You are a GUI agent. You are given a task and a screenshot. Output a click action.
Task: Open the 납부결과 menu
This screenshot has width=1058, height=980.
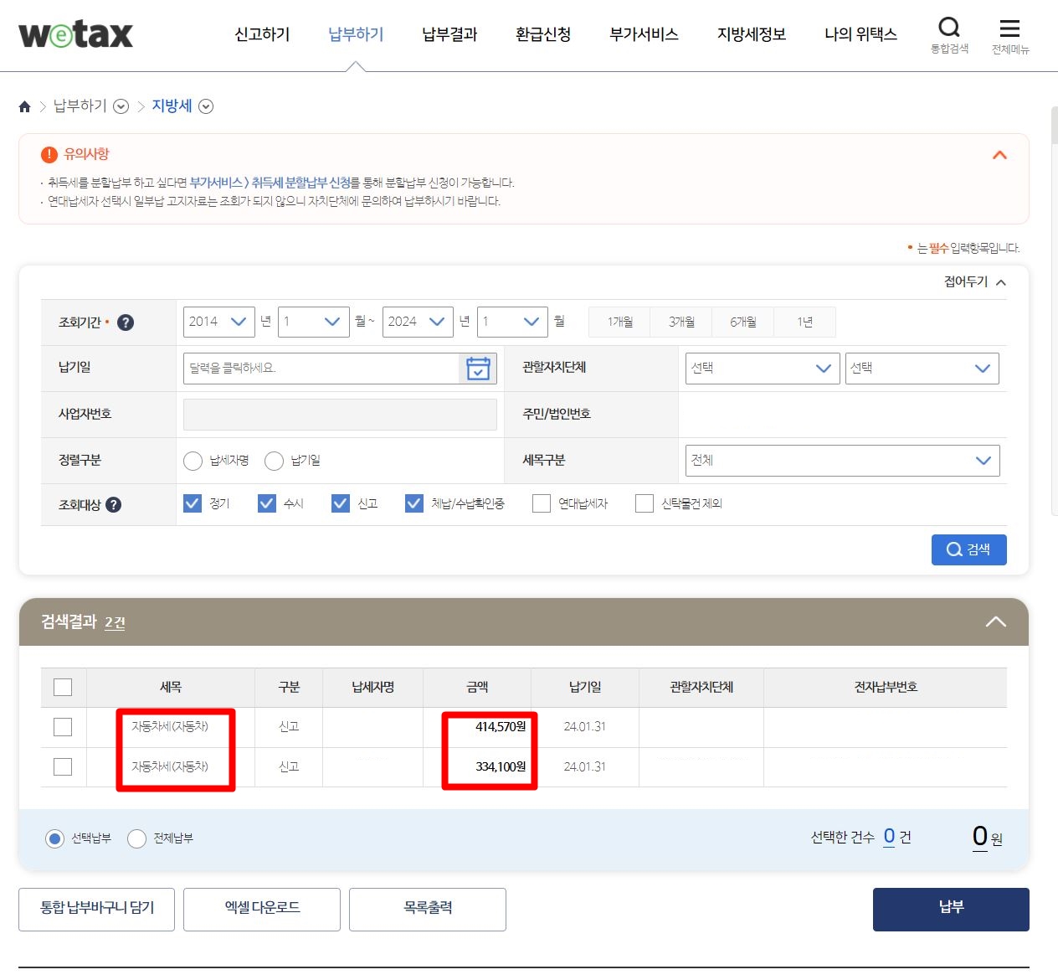(449, 34)
